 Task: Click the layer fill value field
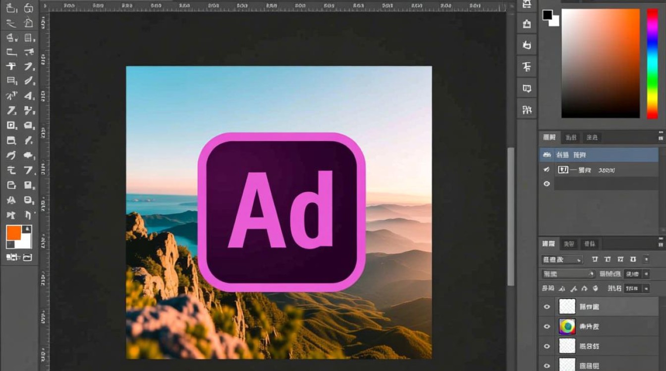(632, 288)
